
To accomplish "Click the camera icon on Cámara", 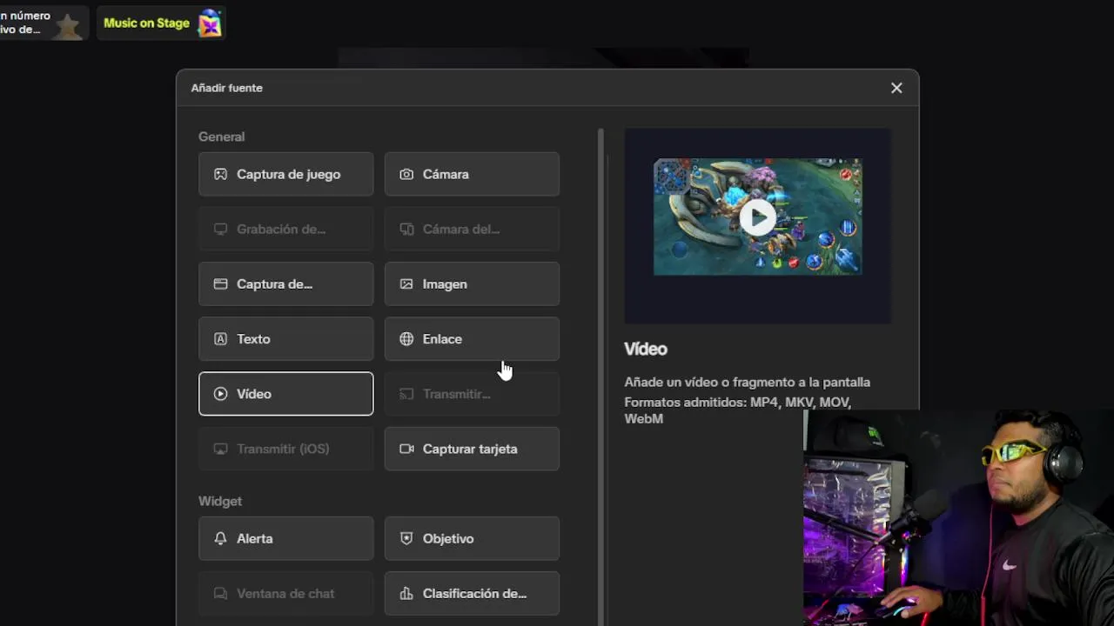I will coord(406,174).
